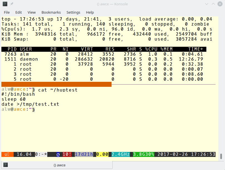Expand the Settings menu
Screen dimensions: 225x170
pyautogui.click(x=73, y=12)
